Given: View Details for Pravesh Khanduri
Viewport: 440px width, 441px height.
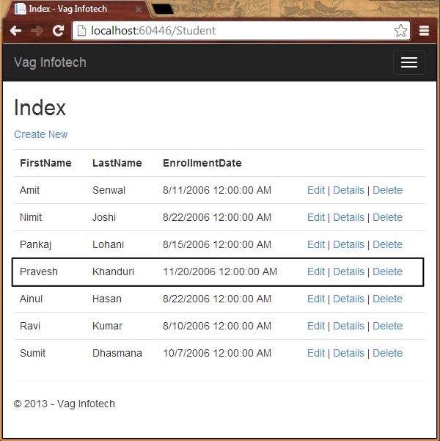Looking at the screenshot, I should point(348,271).
